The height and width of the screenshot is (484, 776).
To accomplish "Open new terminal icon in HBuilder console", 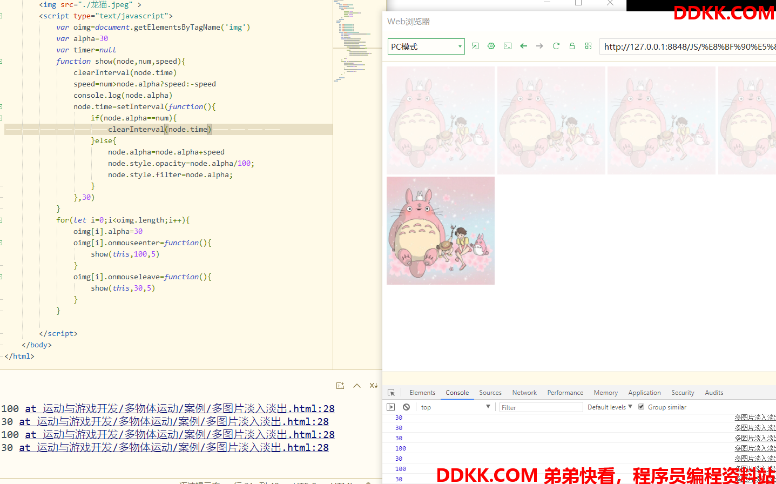I will click(340, 386).
